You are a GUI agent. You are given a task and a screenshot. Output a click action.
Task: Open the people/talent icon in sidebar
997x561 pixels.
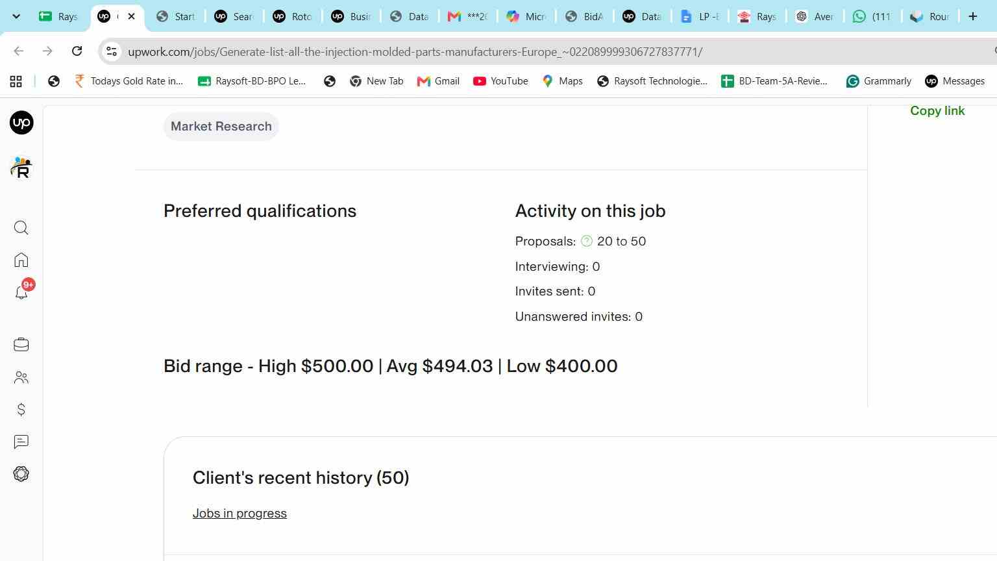pos(21,377)
